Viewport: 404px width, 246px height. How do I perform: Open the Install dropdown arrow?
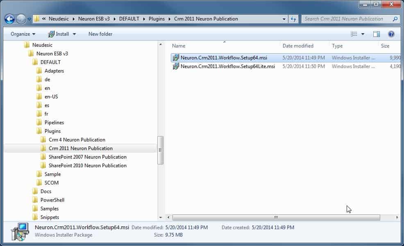click(74, 34)
